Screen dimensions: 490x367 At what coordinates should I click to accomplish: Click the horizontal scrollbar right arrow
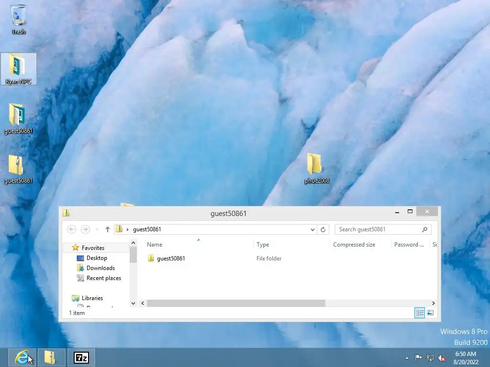coord(433,303)
